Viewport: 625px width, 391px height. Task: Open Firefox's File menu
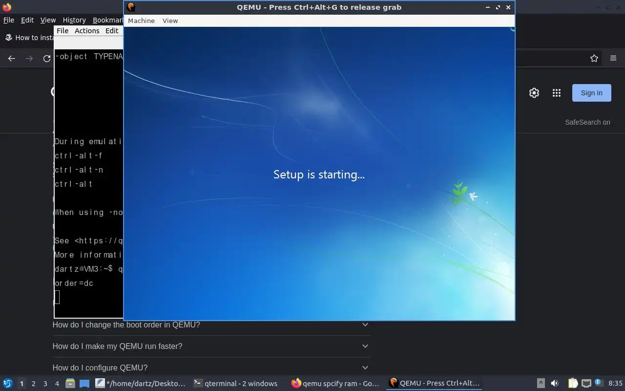9,20
